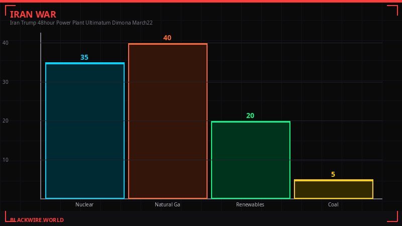Image resolution: width=402 pixels, height=226 pixels.
Task: Click the blue Nuclear bar
Action: (85, 131)
